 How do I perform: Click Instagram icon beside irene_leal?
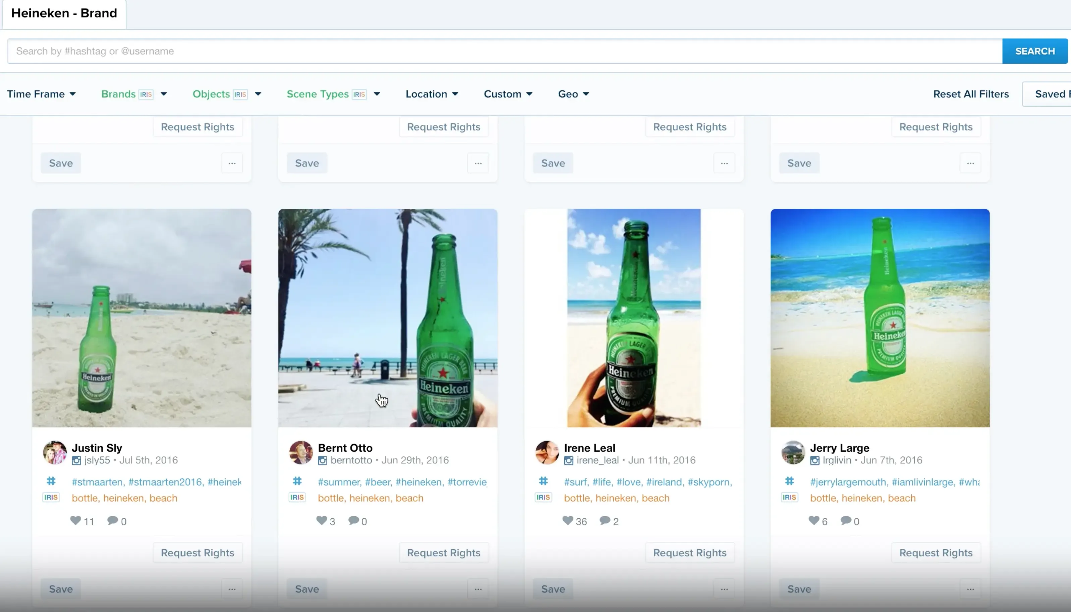point(569,461)
